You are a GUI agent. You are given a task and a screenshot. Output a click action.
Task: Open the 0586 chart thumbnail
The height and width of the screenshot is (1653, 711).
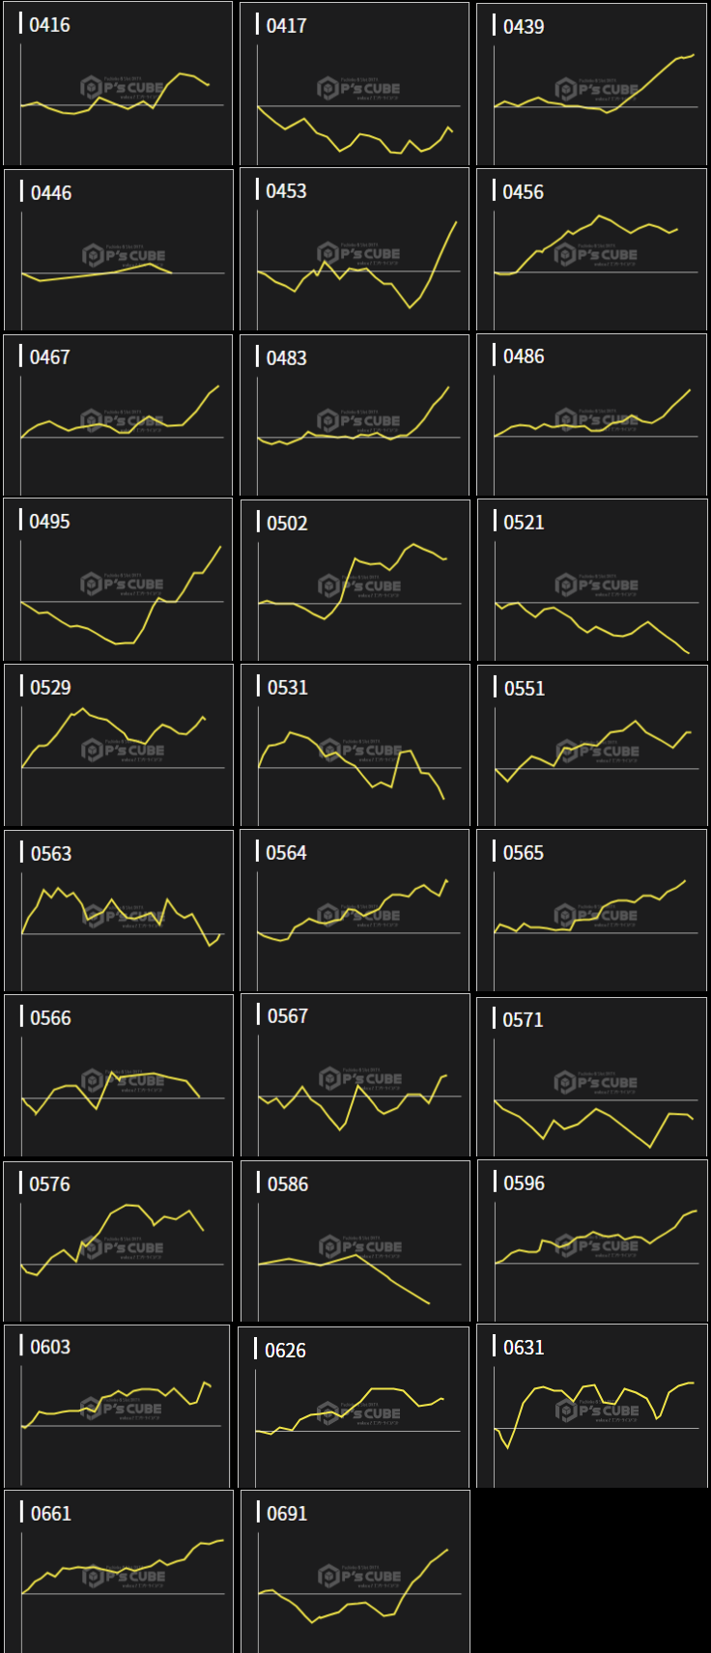(x=355, y=1241)
